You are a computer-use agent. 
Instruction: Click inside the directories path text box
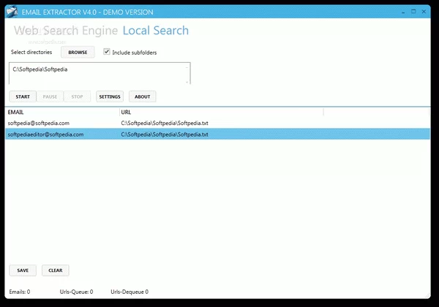tap(95, 73)
